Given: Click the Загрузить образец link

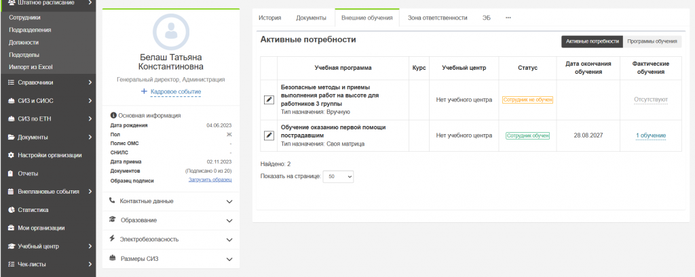Looking at the screenshot, I should (210, 179).
